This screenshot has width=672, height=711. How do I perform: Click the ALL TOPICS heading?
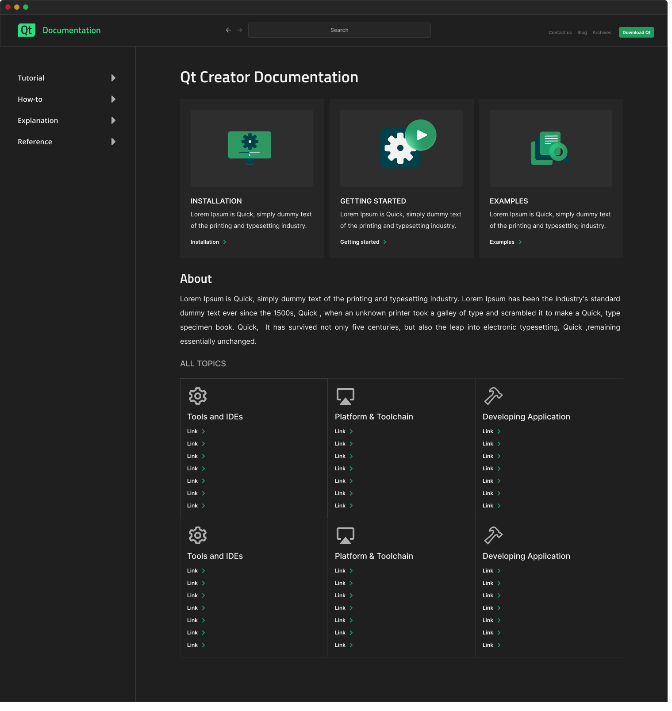click(x=203, y=364)
